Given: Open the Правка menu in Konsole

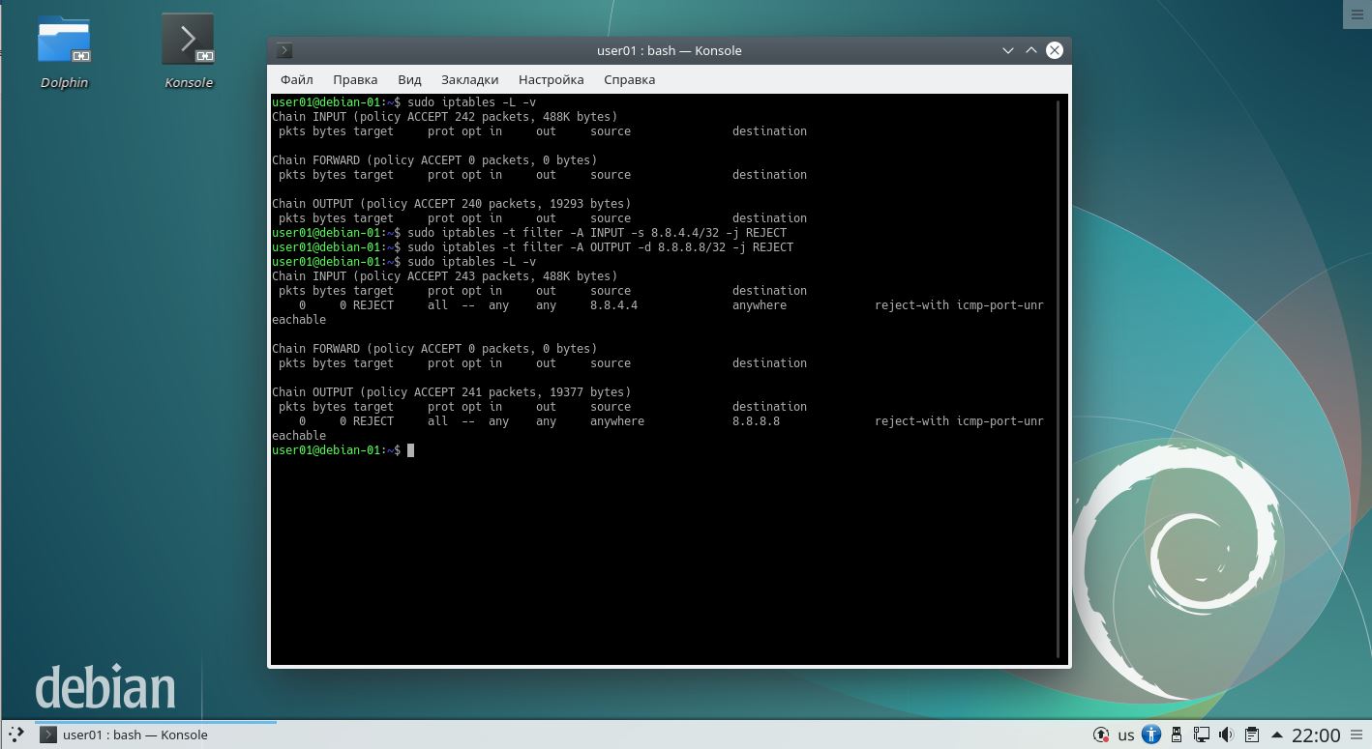Looking at the screenshot, I should [x=354, y=79].
